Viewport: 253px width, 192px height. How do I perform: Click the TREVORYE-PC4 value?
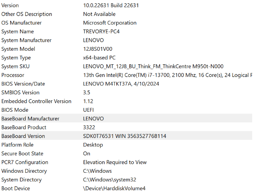click(x=101, y=32)
